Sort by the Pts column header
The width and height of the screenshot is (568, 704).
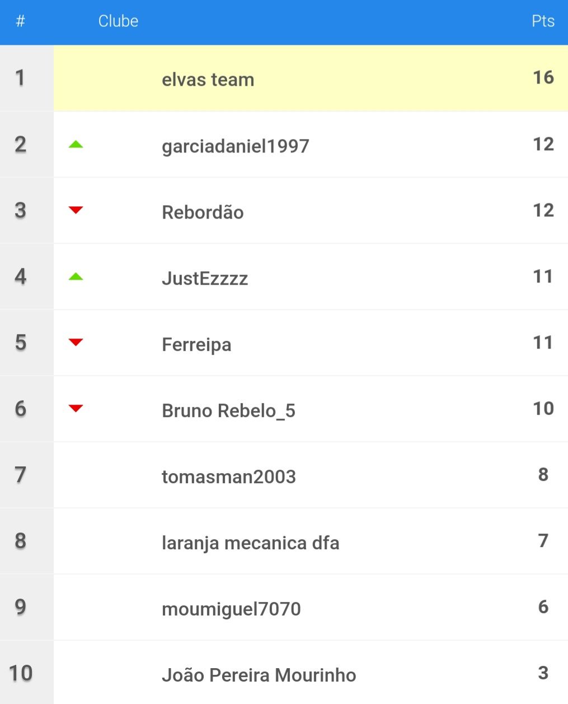click(543, 21)
